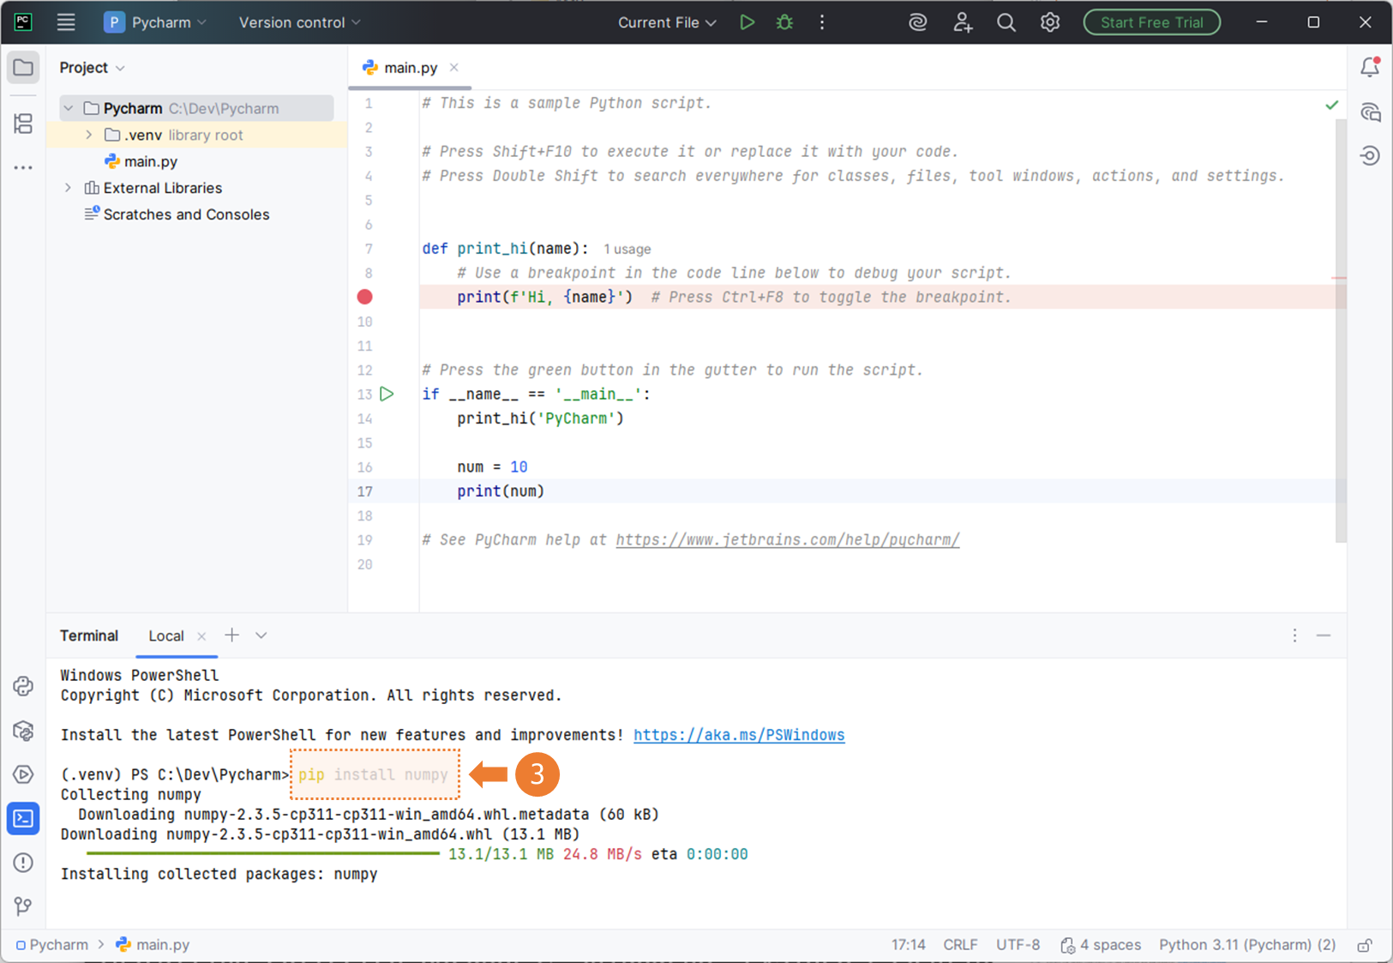1393x963 pixels.
Task: Open Python Packages tool window
Action: click(23, 731)
